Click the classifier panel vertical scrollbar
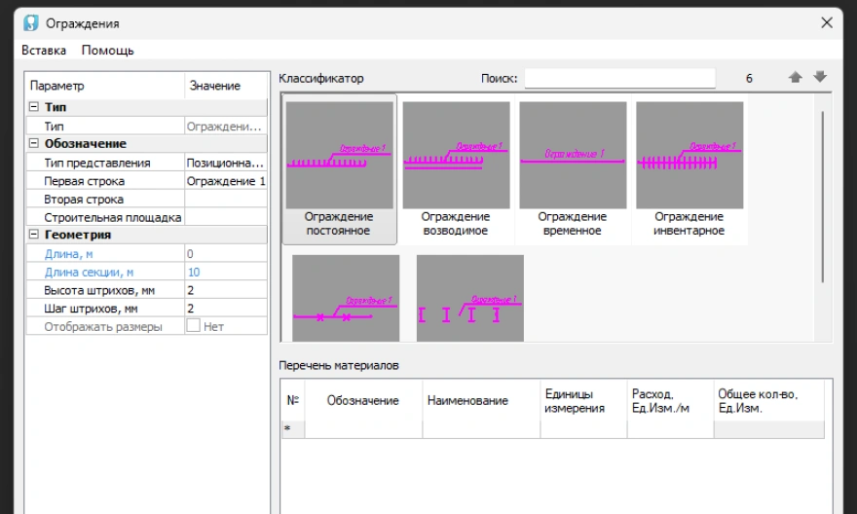The image size is (857, 514). tap(823, 195)
